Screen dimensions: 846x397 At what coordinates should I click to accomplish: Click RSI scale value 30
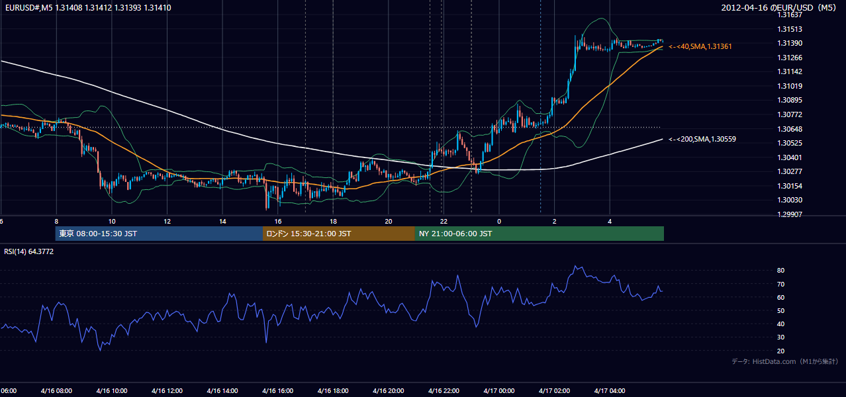781,337
